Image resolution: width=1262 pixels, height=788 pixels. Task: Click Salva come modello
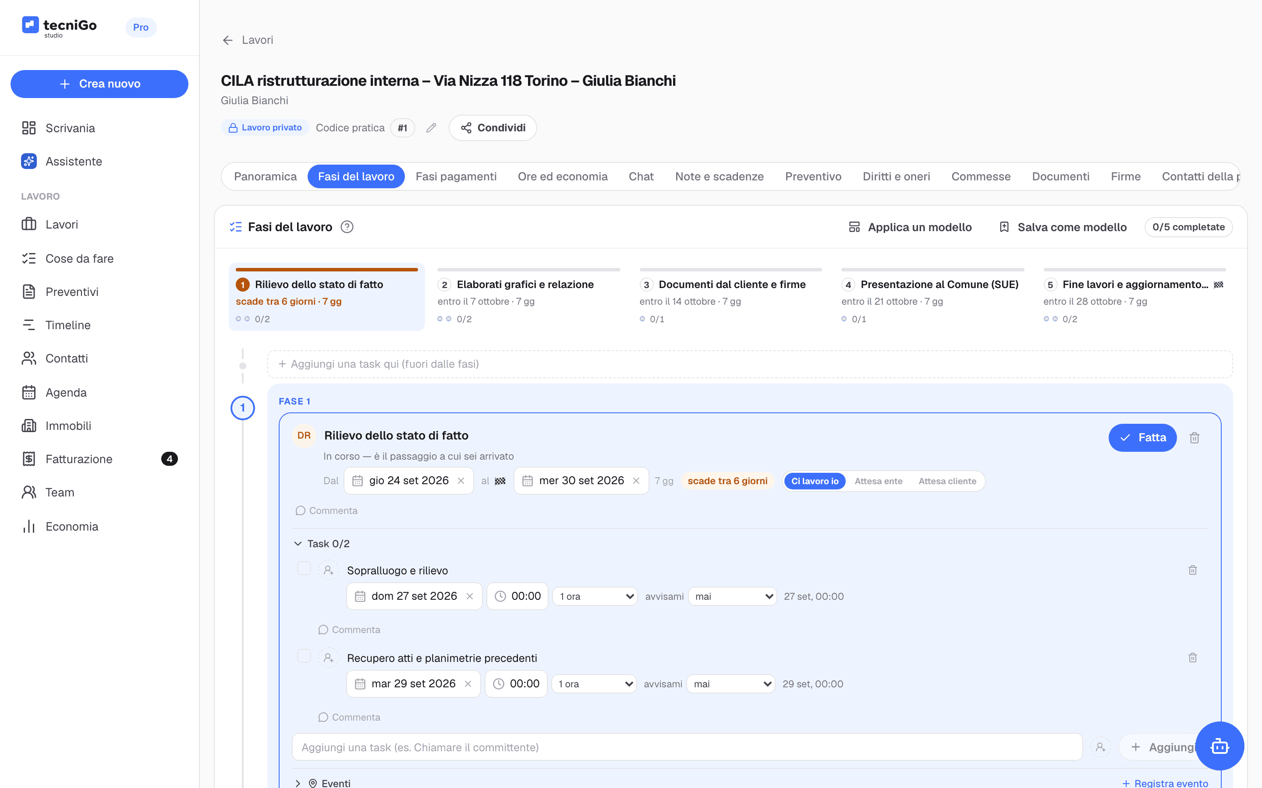click(1063, 227)
